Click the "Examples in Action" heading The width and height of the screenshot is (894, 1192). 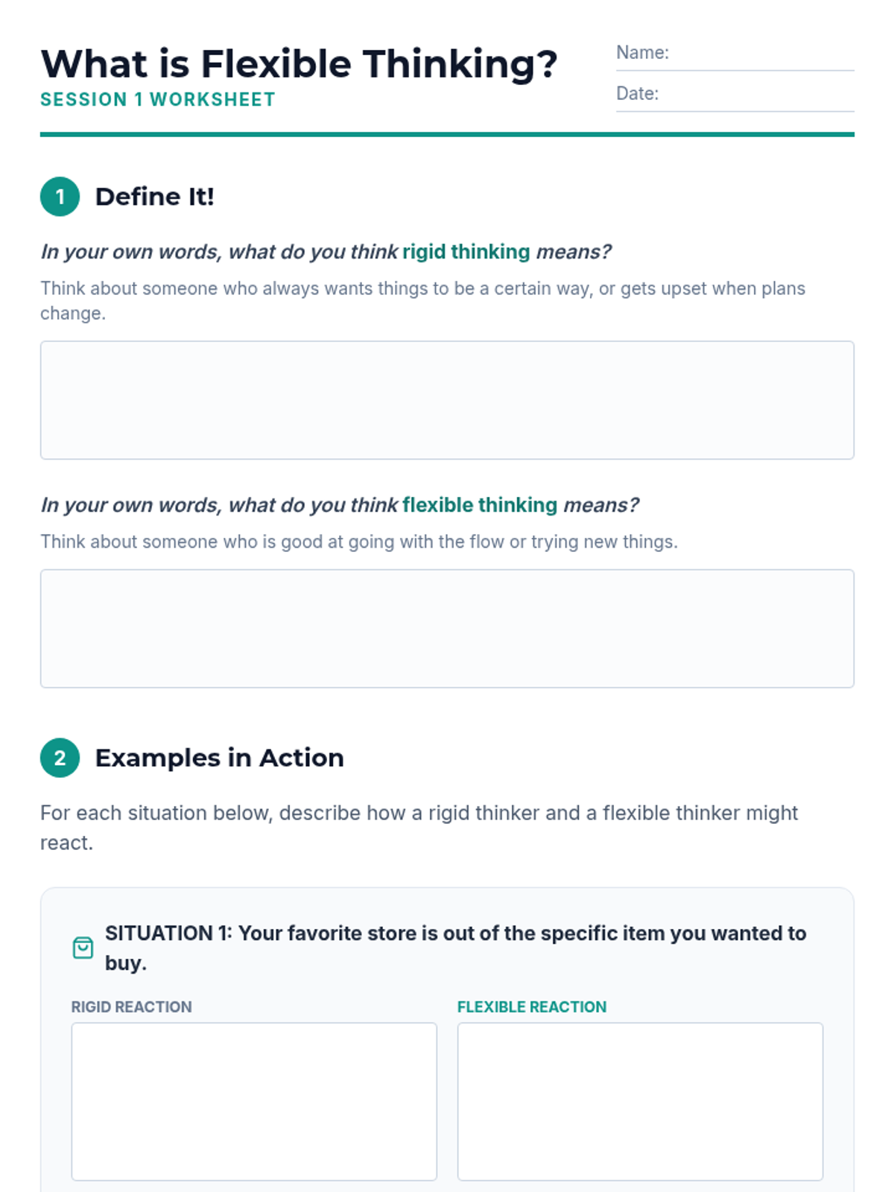(220, 758)
